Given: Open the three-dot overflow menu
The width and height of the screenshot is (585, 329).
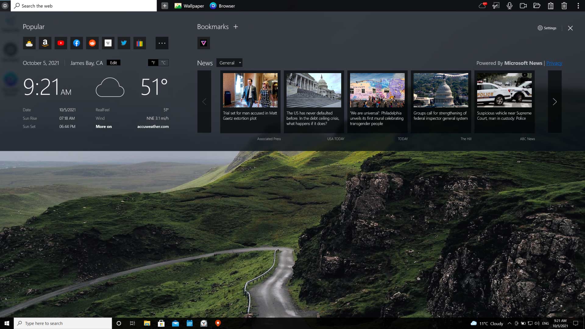Looking at the screenshot, I should pos(578,6).
